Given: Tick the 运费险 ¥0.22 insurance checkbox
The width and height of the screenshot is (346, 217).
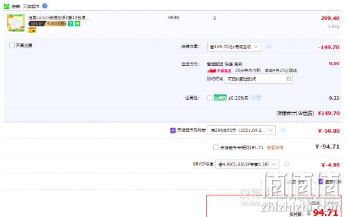Looking at the screenshot, I should pos(210,98).
